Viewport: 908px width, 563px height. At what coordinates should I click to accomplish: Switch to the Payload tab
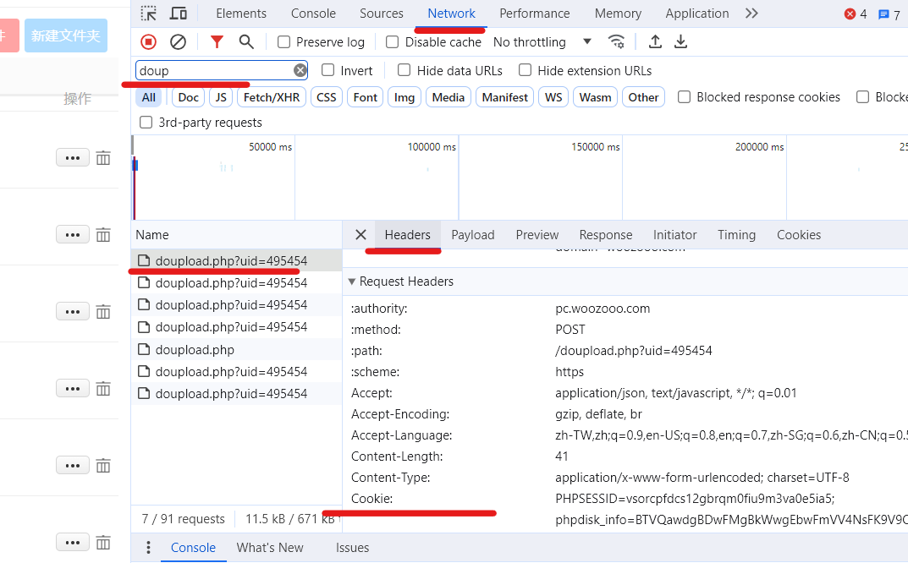click(472, 235)
